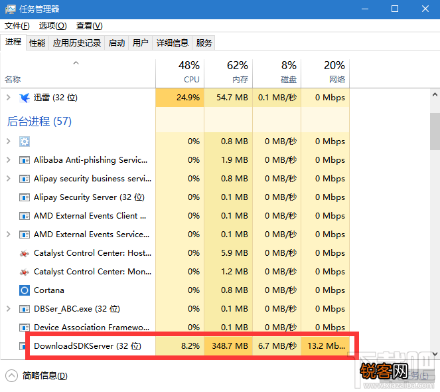Screen dimensions: 440x392
Task: Expand the 迅雷 (32 位) process group
Action: coord(9,98)
